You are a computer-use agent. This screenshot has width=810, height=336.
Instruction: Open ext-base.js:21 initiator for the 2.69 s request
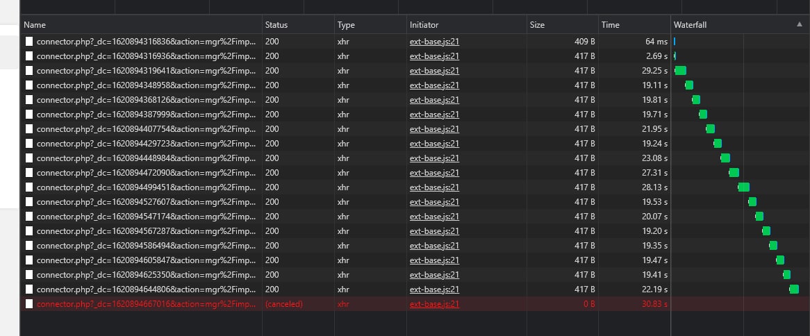(x=434, y=56)
